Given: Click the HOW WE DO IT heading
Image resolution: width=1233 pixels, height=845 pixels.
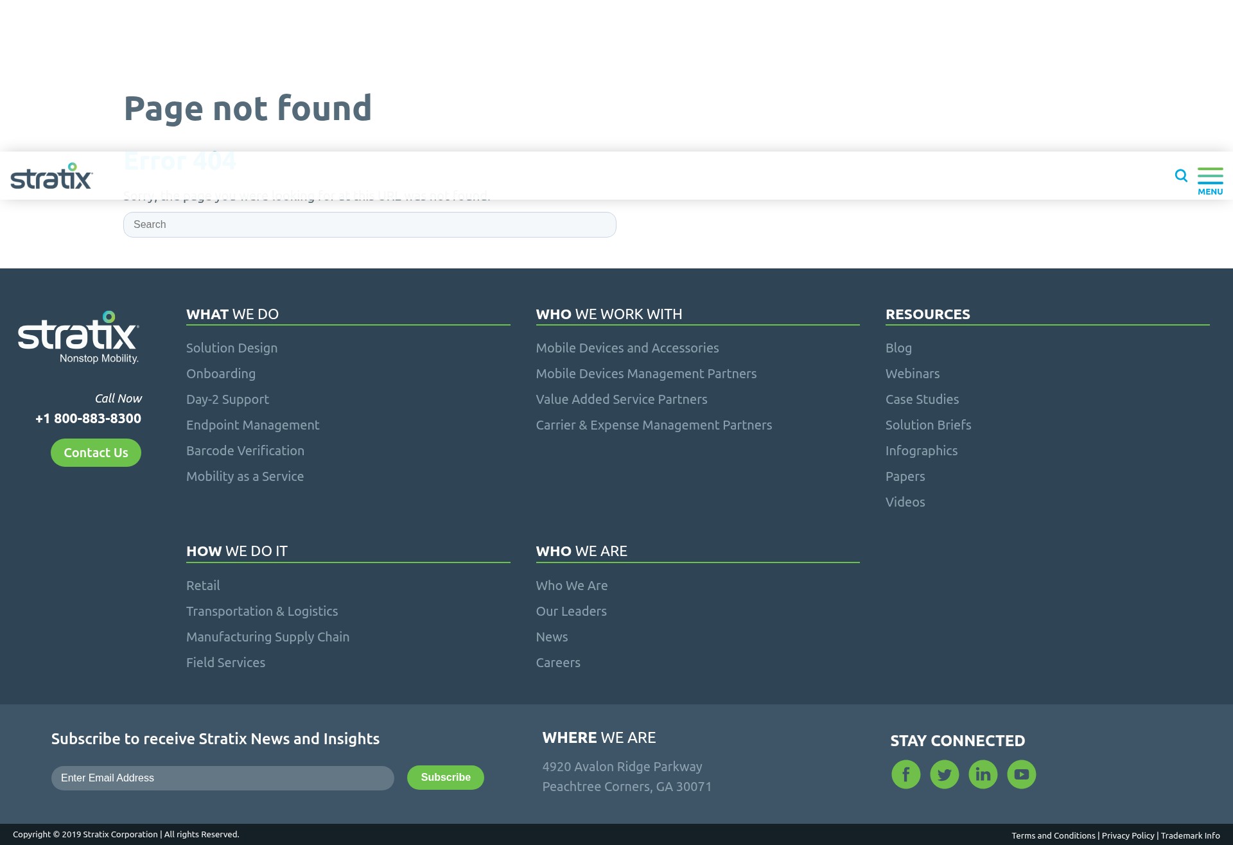Looking at the screenshot, I should click(237, 552).
